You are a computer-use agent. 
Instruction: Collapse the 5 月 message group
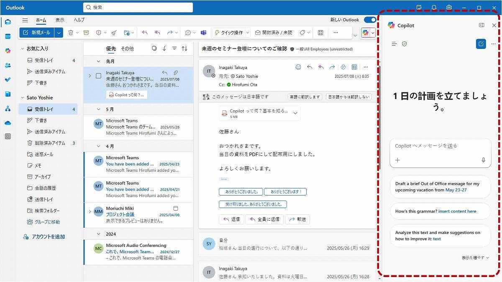point(99,109)
